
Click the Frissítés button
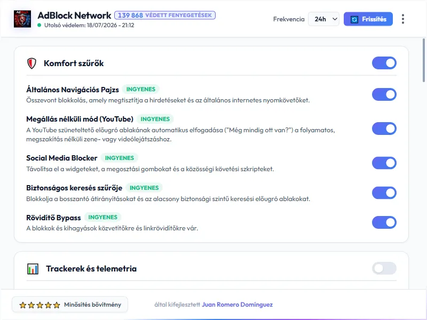[368, 19]
